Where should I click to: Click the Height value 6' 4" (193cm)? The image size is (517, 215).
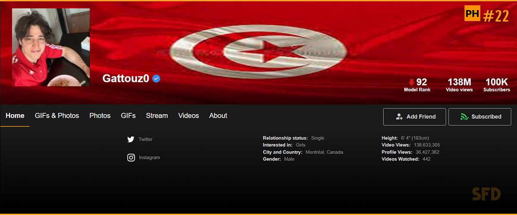[414, 138]
